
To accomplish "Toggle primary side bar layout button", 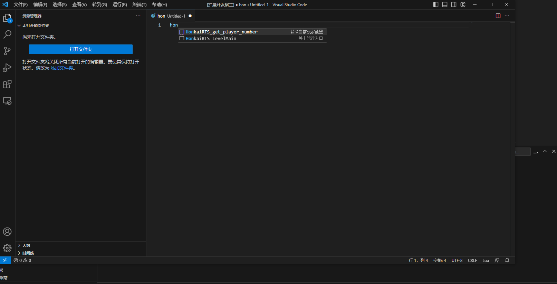I will [436, 4].
